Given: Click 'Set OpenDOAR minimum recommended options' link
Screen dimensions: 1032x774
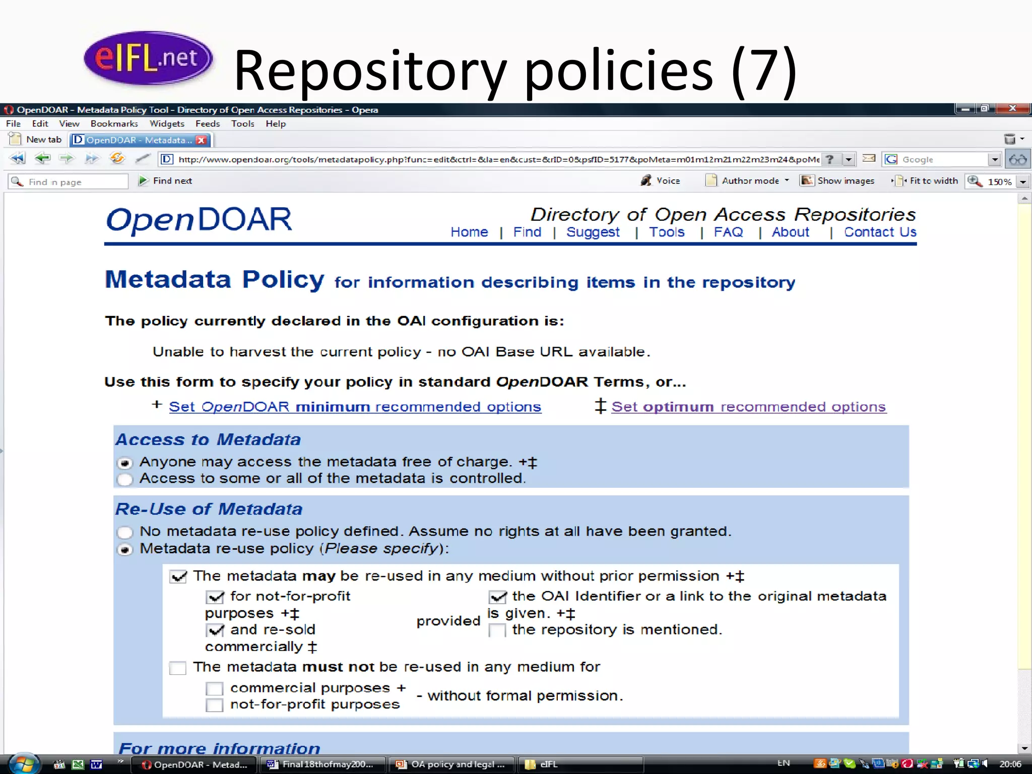Looking at the screenshot, I should click(355, 407).
